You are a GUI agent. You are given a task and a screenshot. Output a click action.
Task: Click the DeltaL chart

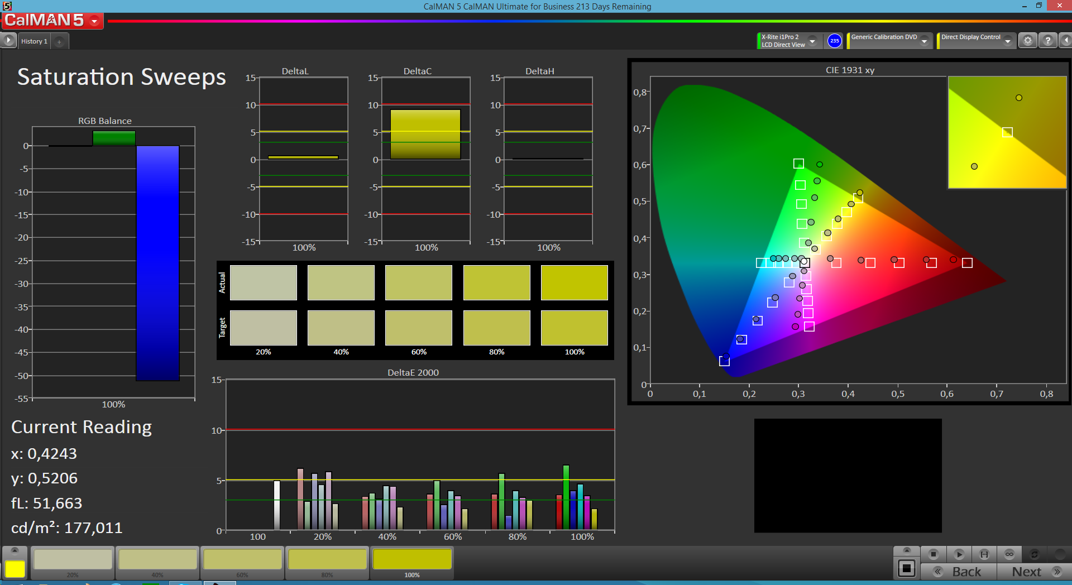(x=304, y=159)
